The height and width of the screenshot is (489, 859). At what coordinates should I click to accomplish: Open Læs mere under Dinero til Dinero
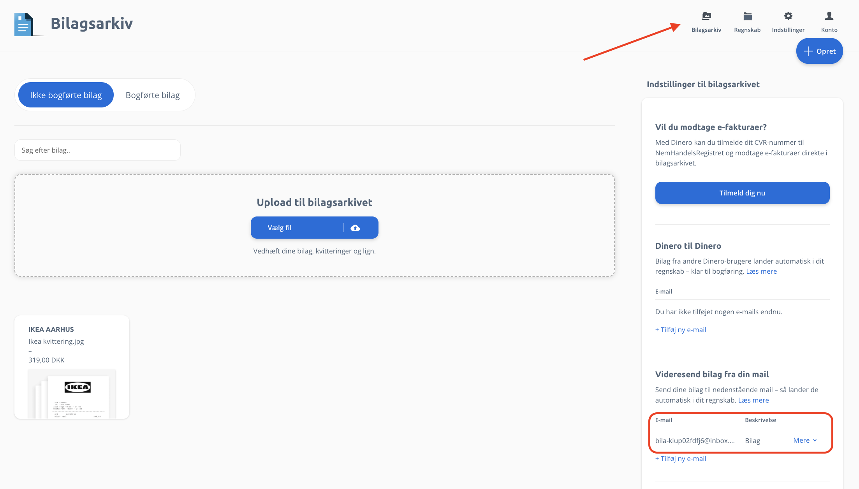[x=761, y=271]
